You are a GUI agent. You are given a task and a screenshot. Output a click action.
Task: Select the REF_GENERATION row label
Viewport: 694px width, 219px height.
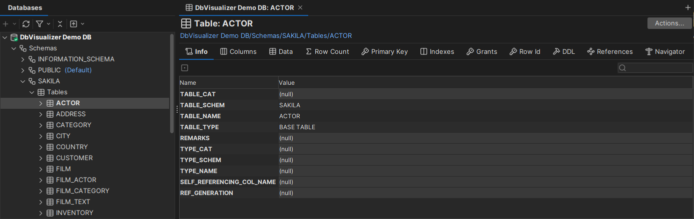coord(207,193)
